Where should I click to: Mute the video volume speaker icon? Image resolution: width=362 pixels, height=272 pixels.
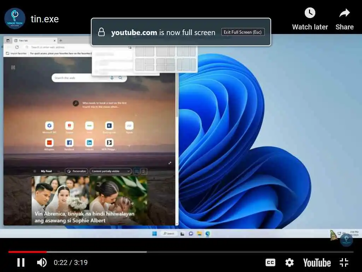pos(42,262)
